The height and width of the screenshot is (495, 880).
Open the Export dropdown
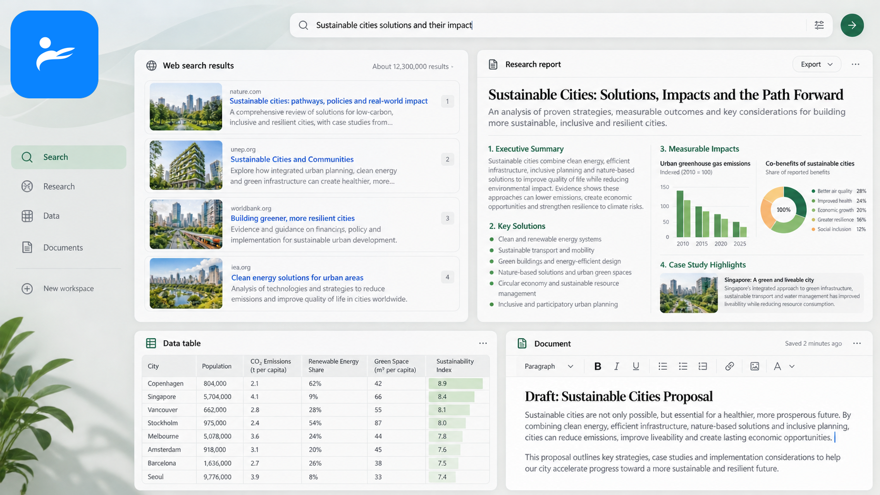[817, 64]
